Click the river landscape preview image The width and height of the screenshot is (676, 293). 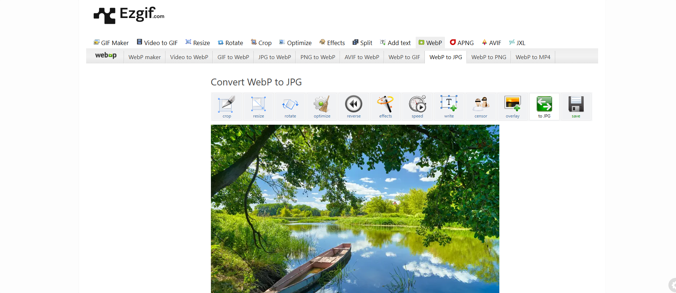[x=355, y=209]
